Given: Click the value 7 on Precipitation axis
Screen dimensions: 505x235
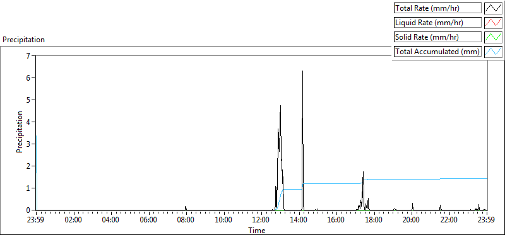Looking at the screenshot, I should coord(28,55).
